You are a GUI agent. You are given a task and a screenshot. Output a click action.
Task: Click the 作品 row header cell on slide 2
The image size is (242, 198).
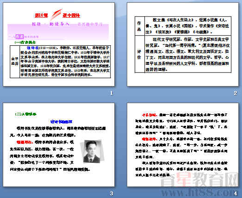pos(140,26)
